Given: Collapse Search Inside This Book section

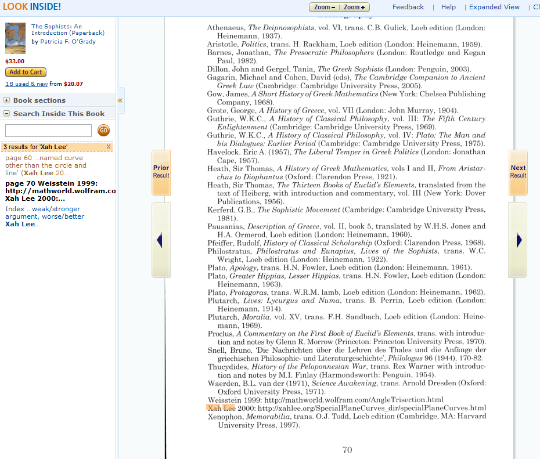Looking at the screenshot, I should tap(7, 114).
